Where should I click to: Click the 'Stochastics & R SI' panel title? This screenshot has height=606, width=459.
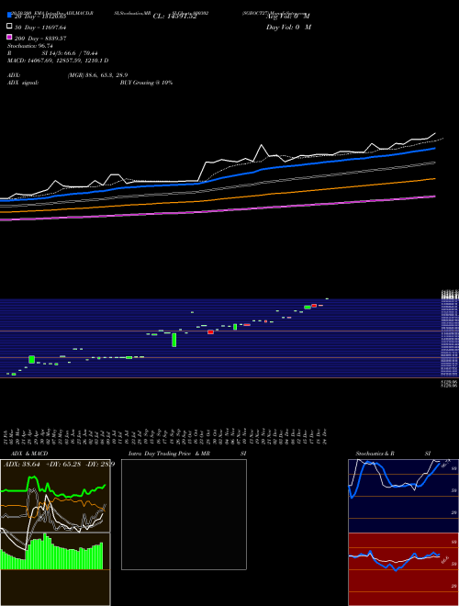pos(393,454)
